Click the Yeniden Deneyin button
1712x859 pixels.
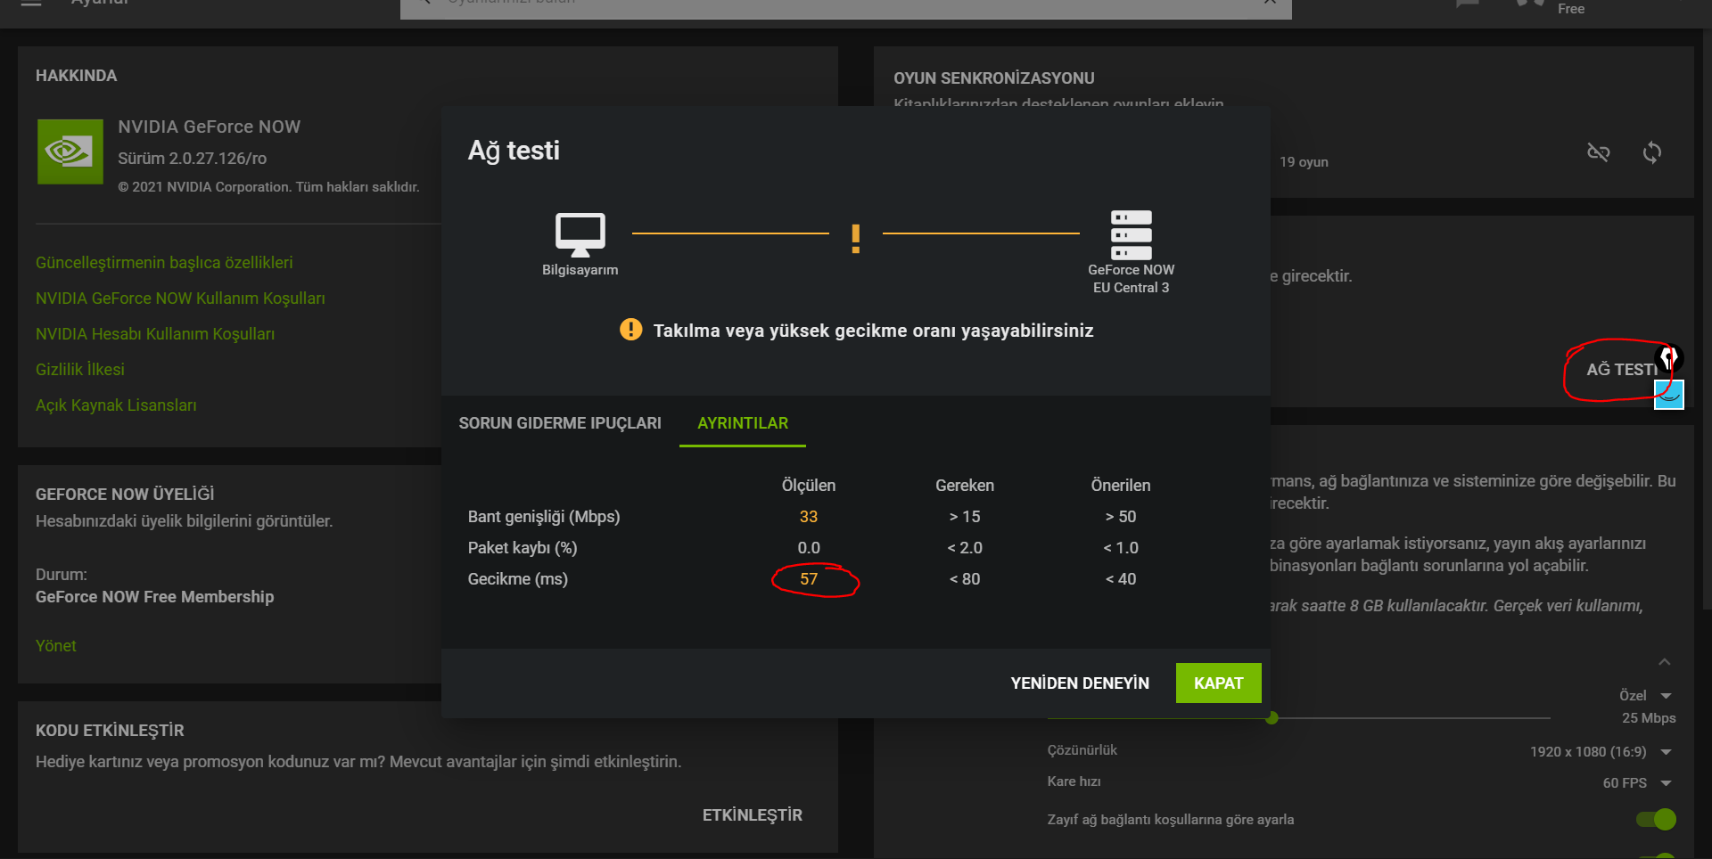(1080, 683)
